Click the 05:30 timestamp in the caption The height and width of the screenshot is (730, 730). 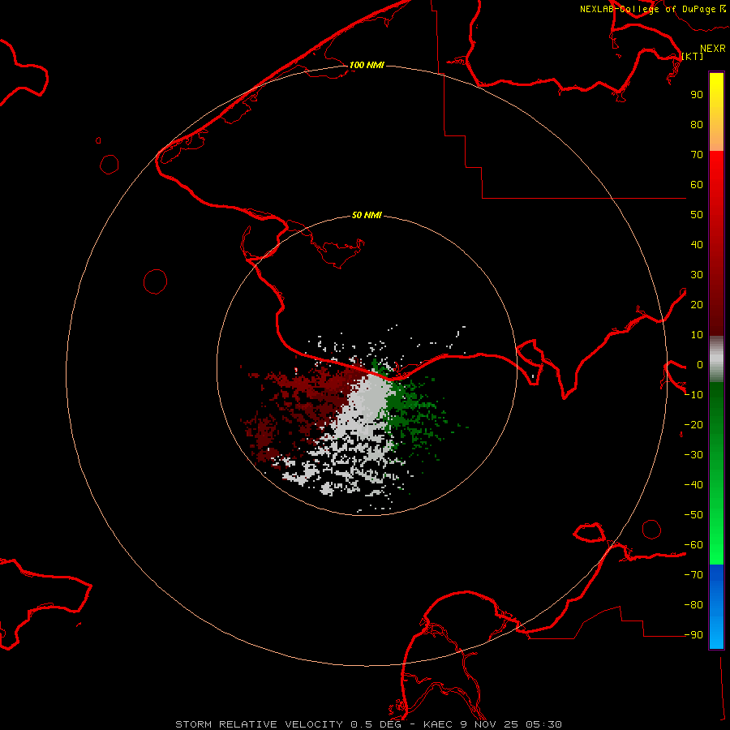(543, 724)
